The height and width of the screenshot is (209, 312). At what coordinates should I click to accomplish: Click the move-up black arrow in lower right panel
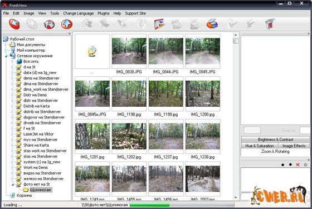click(283, 165)
